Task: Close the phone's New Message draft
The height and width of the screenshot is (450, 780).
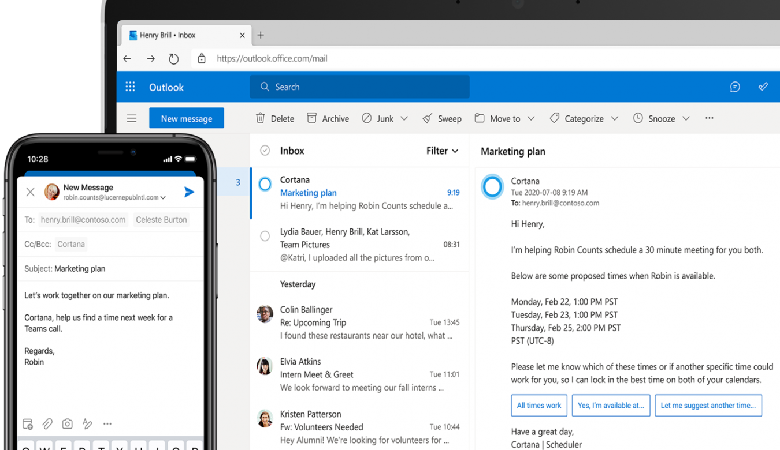Action: coord(31,192)
